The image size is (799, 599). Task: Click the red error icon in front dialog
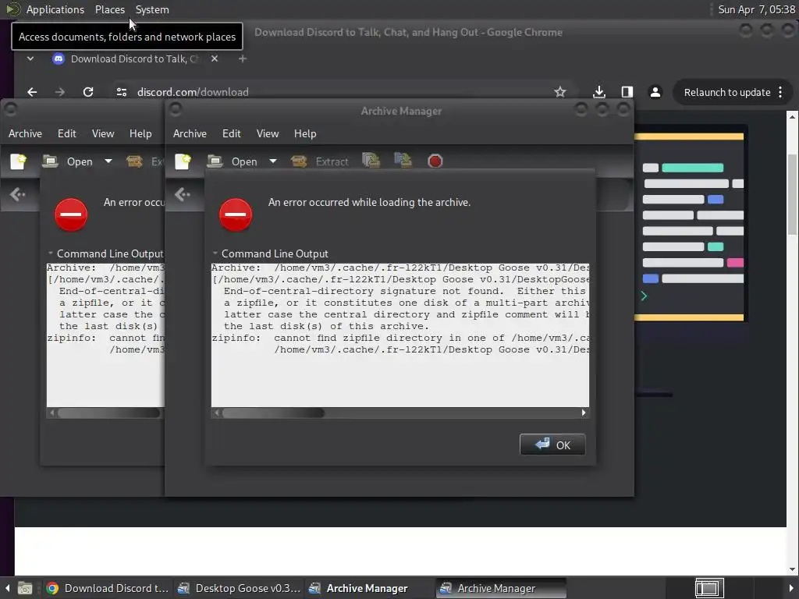(x=236, y=214)
